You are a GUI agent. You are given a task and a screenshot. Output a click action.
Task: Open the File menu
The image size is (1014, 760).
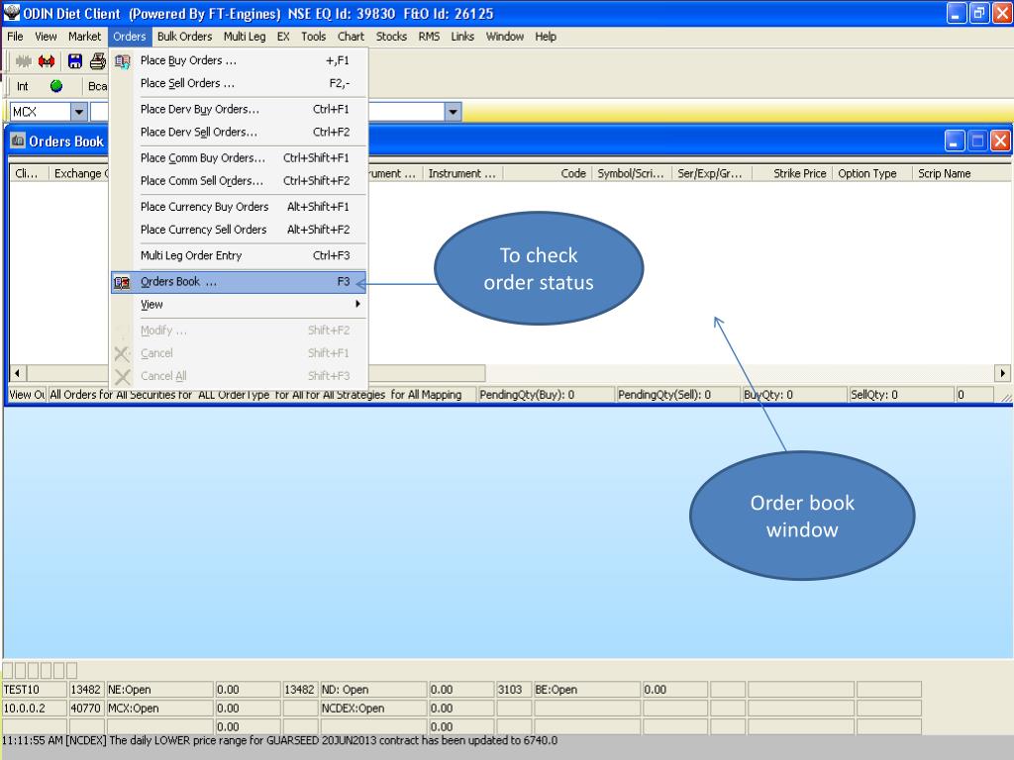pos(15,37)
